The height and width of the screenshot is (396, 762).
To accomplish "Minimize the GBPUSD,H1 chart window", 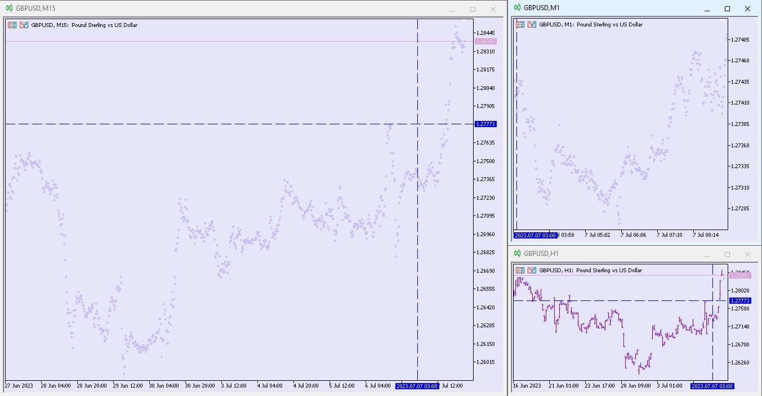I will (707, 255).
